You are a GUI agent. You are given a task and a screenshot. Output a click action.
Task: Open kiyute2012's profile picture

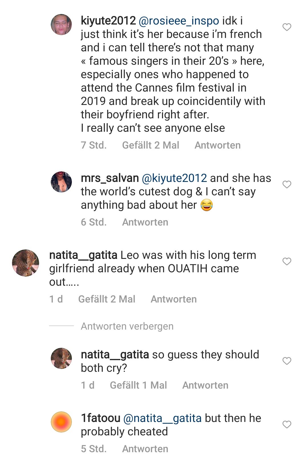61,25
